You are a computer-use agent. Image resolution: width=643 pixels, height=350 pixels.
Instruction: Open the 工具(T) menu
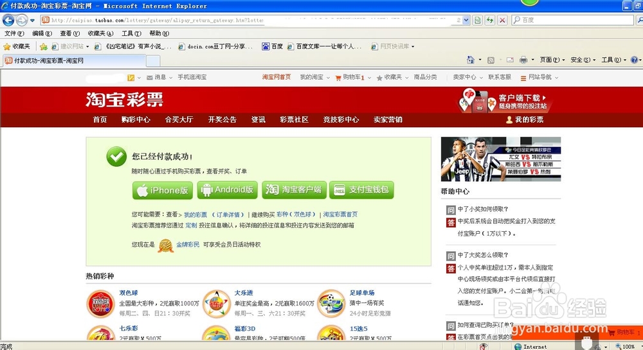click(131, 33)
